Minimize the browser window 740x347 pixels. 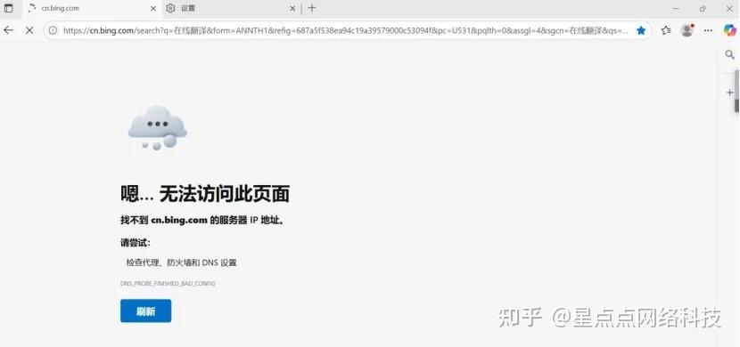(x=676, y=9)
